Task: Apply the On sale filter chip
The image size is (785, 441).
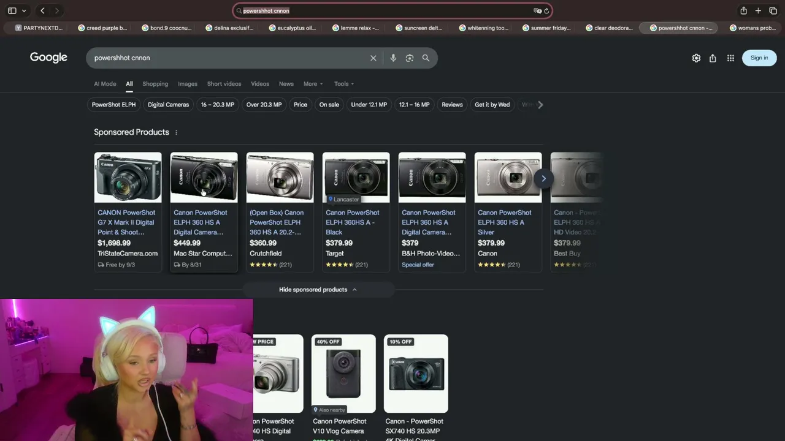Action: click(329, 105)
